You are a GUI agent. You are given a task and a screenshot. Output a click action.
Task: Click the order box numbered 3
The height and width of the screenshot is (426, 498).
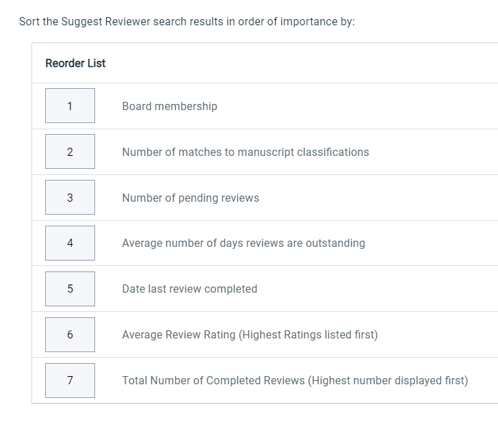click(70, 197)
